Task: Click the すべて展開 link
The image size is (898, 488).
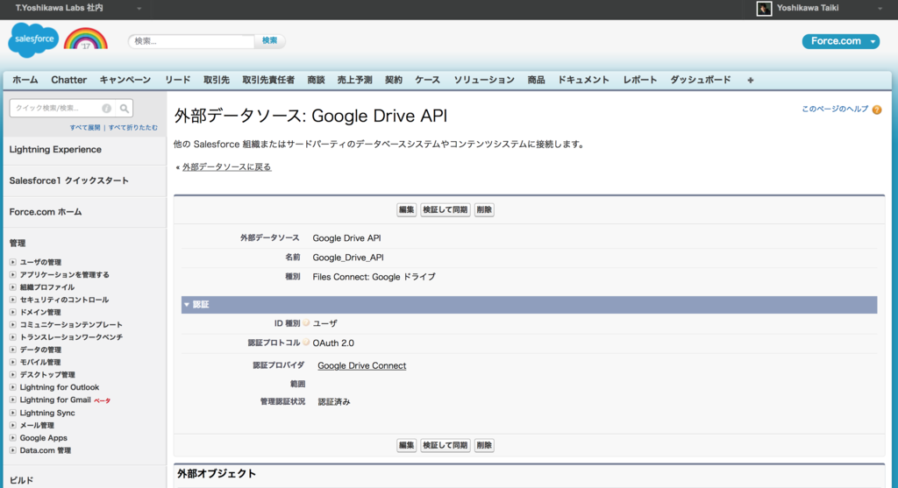Action: [x=85, y=128]
